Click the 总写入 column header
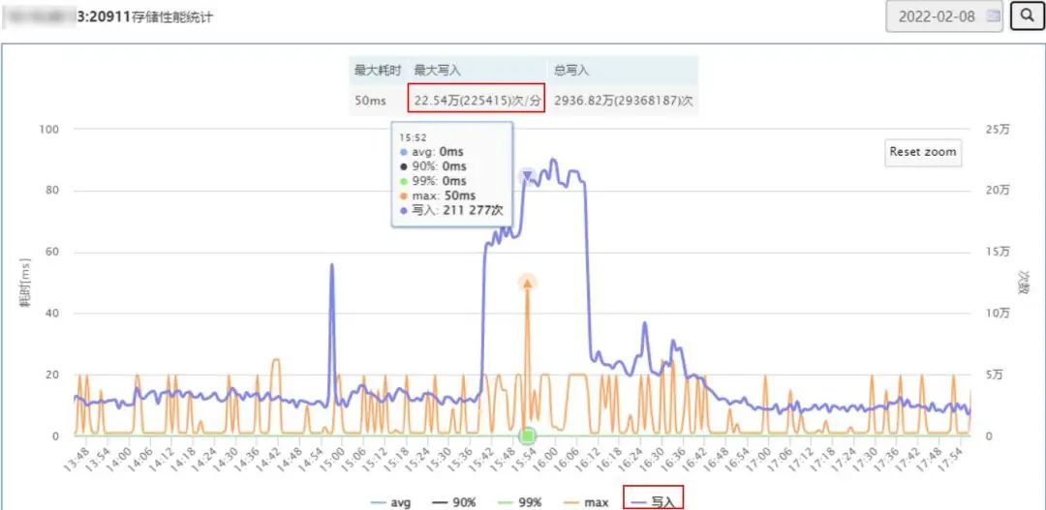 [x=623, y=70]
